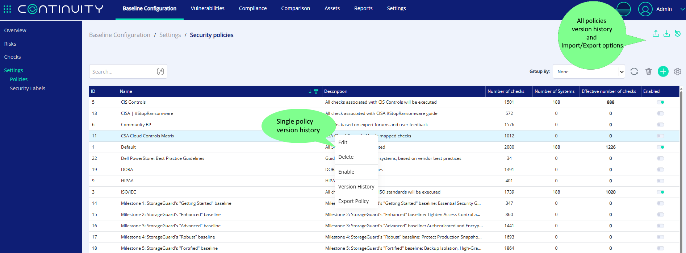Click the DORA policy name
Image resolution: width=686 pixels, height=253 pixels.
127,170
